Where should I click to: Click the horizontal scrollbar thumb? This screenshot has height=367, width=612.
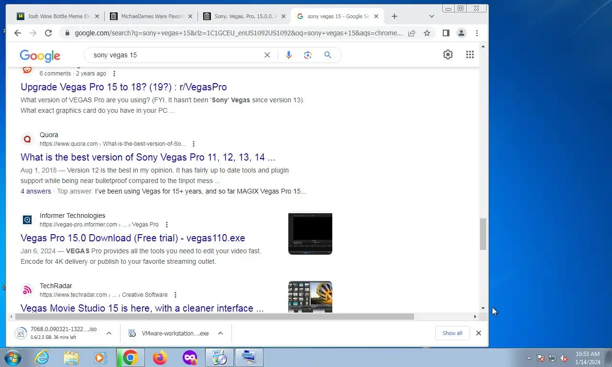point(214,316)
